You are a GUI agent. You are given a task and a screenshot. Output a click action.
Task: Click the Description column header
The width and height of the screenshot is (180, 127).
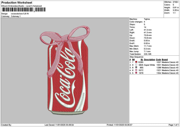click(149, 59)
